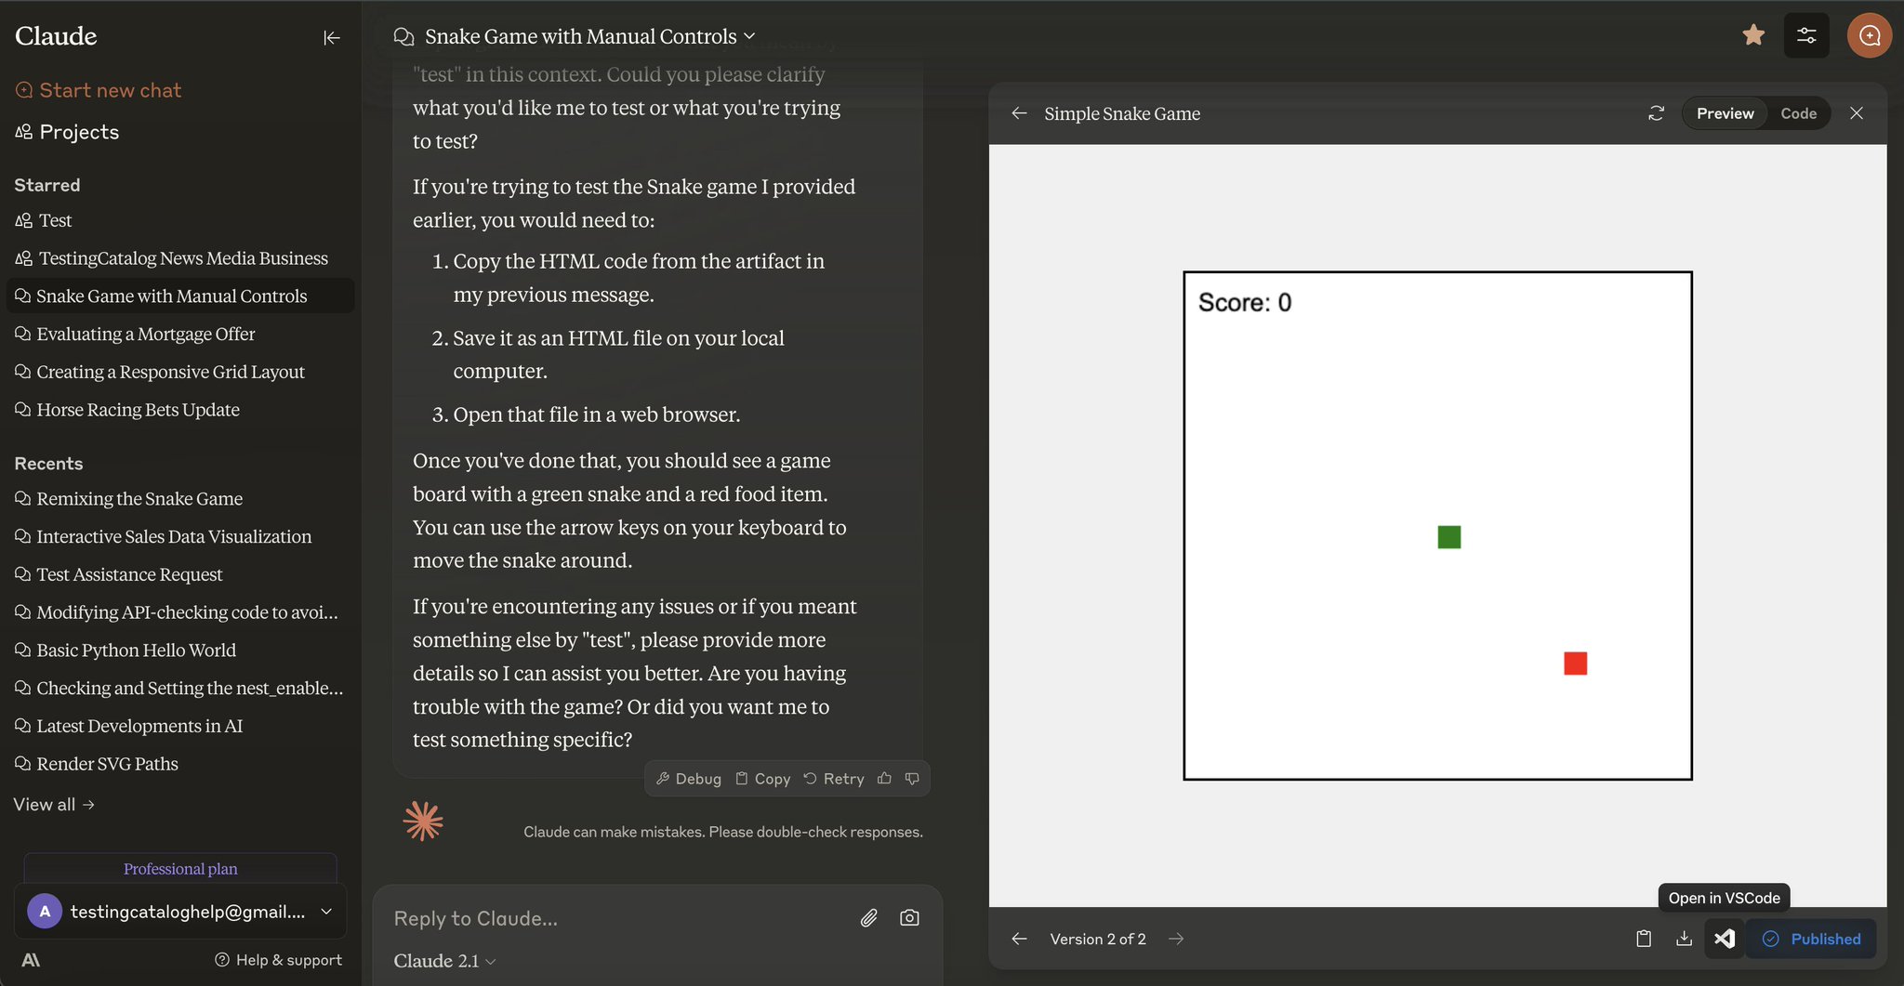
Task: Click the Score: 0 text in game
Action: [x=1245, y=302]
